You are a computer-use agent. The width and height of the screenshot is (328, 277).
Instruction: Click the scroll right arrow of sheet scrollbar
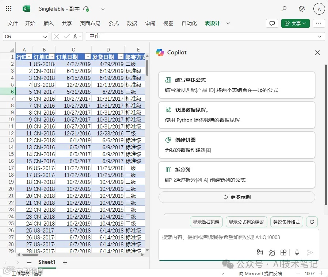pyautogui.click(x=143, y=255)
